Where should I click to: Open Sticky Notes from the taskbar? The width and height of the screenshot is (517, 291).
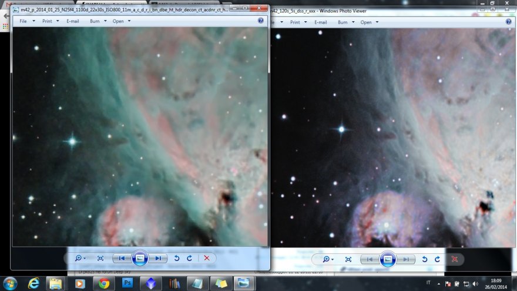pos(220,283)
